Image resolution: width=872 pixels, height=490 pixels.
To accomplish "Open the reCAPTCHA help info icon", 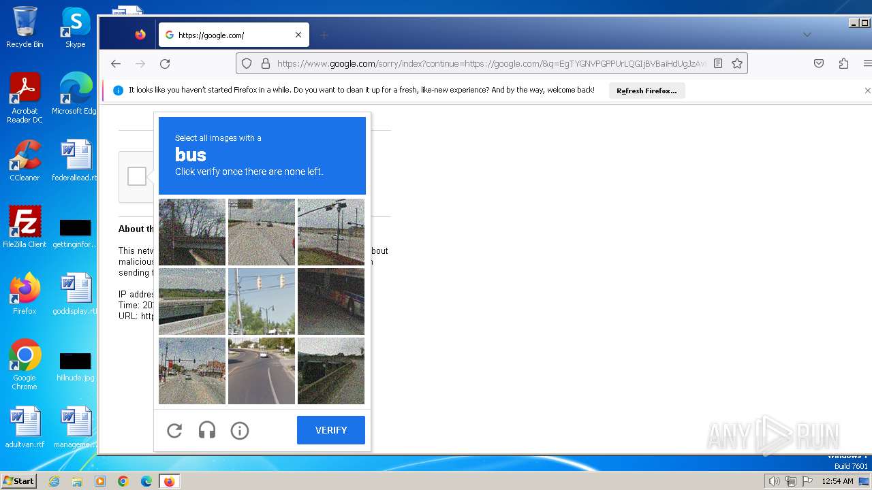I will coord(240,430).
